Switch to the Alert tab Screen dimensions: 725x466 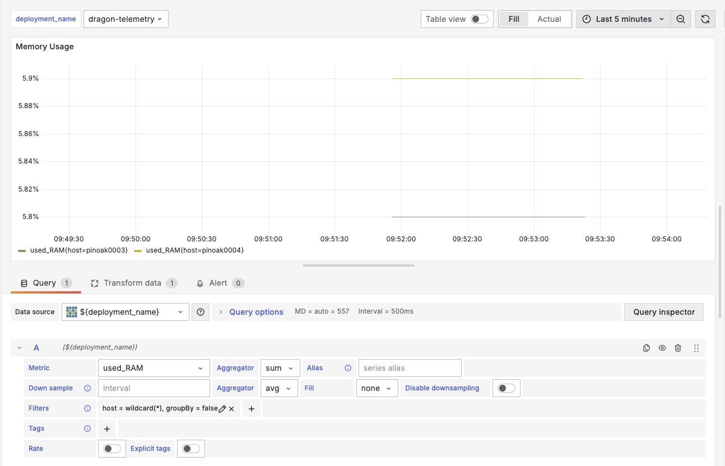[x=220, y=283]
